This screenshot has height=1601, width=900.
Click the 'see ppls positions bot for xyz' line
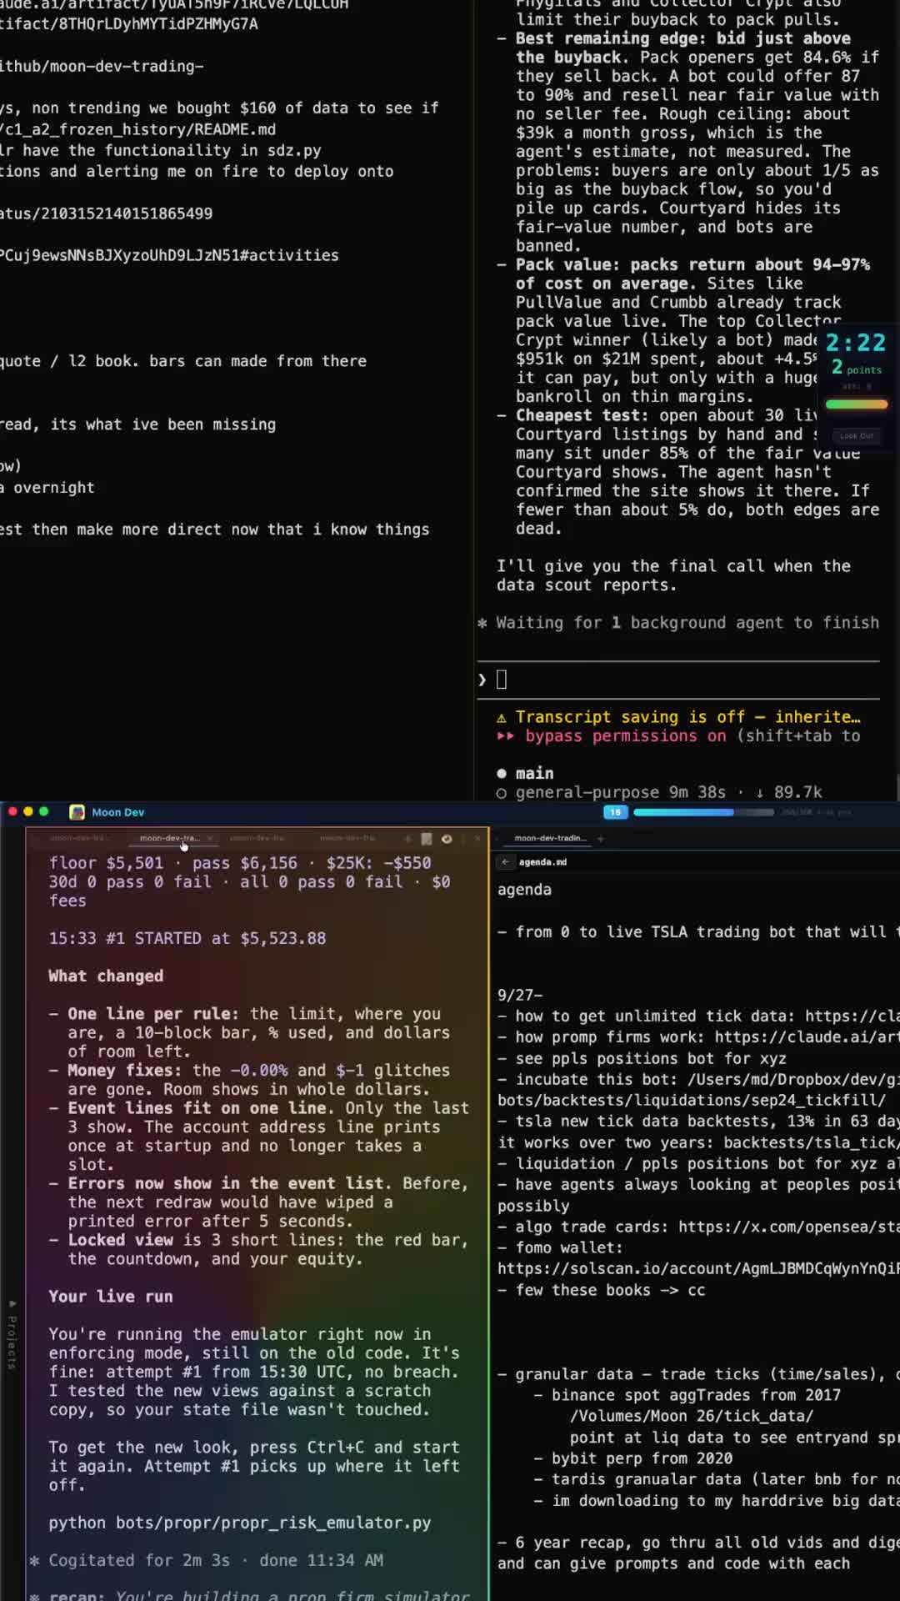pyautogui.click(x=642, y=1058)
